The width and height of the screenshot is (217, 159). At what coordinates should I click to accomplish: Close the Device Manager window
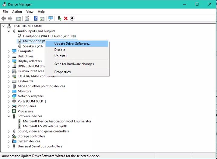(x=210, y=4)
